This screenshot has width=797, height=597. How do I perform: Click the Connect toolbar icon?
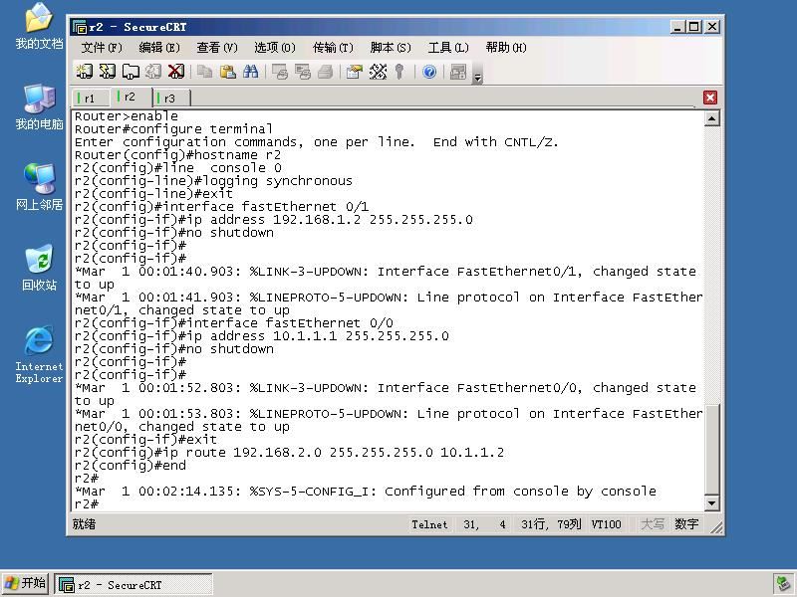[x=85, y=72]
